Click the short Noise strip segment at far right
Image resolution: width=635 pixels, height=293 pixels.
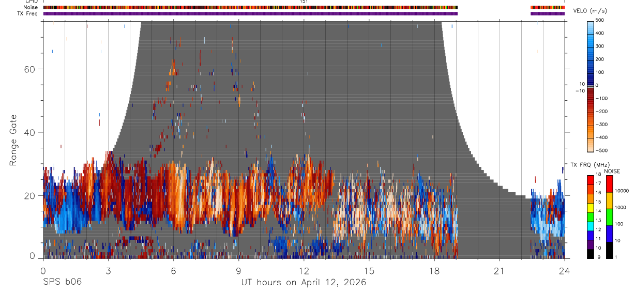[x=548, y=7]
